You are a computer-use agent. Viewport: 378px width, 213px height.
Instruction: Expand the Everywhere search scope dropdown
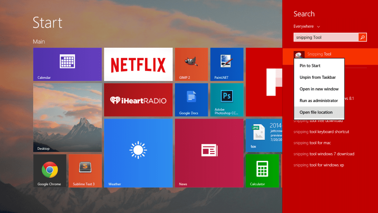coord(307,26)
